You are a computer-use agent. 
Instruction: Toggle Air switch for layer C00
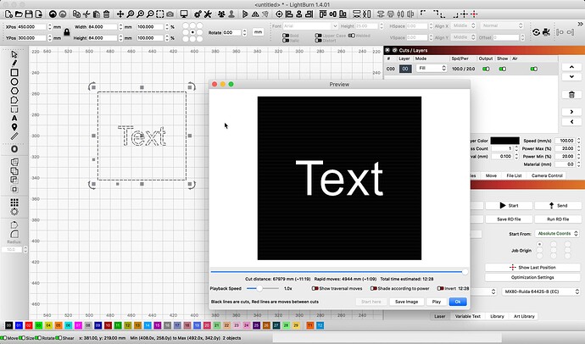coord(534,69)
